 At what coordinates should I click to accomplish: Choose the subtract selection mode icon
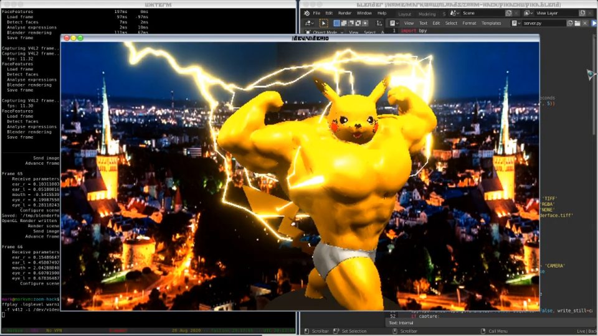coord(351,23)
